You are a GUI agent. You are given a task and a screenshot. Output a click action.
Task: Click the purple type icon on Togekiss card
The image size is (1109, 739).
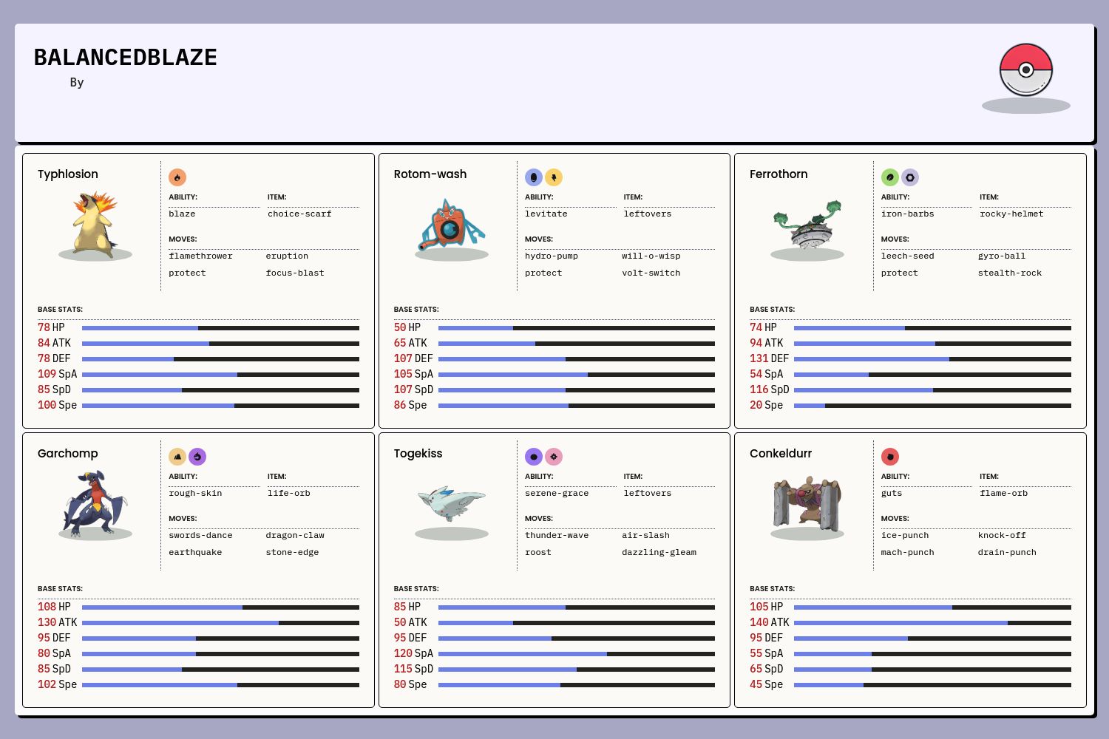533,457
